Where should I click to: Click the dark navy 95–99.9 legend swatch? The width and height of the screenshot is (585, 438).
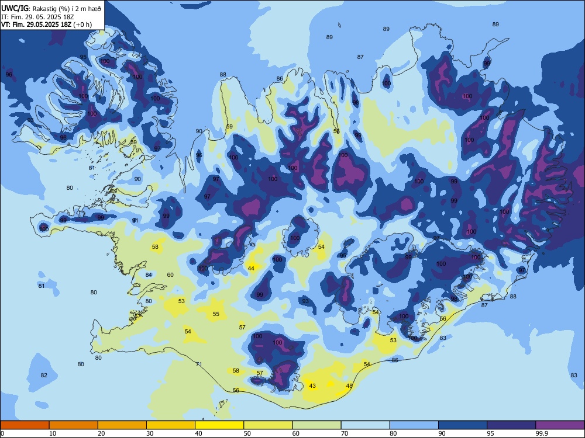coord(511,425)
